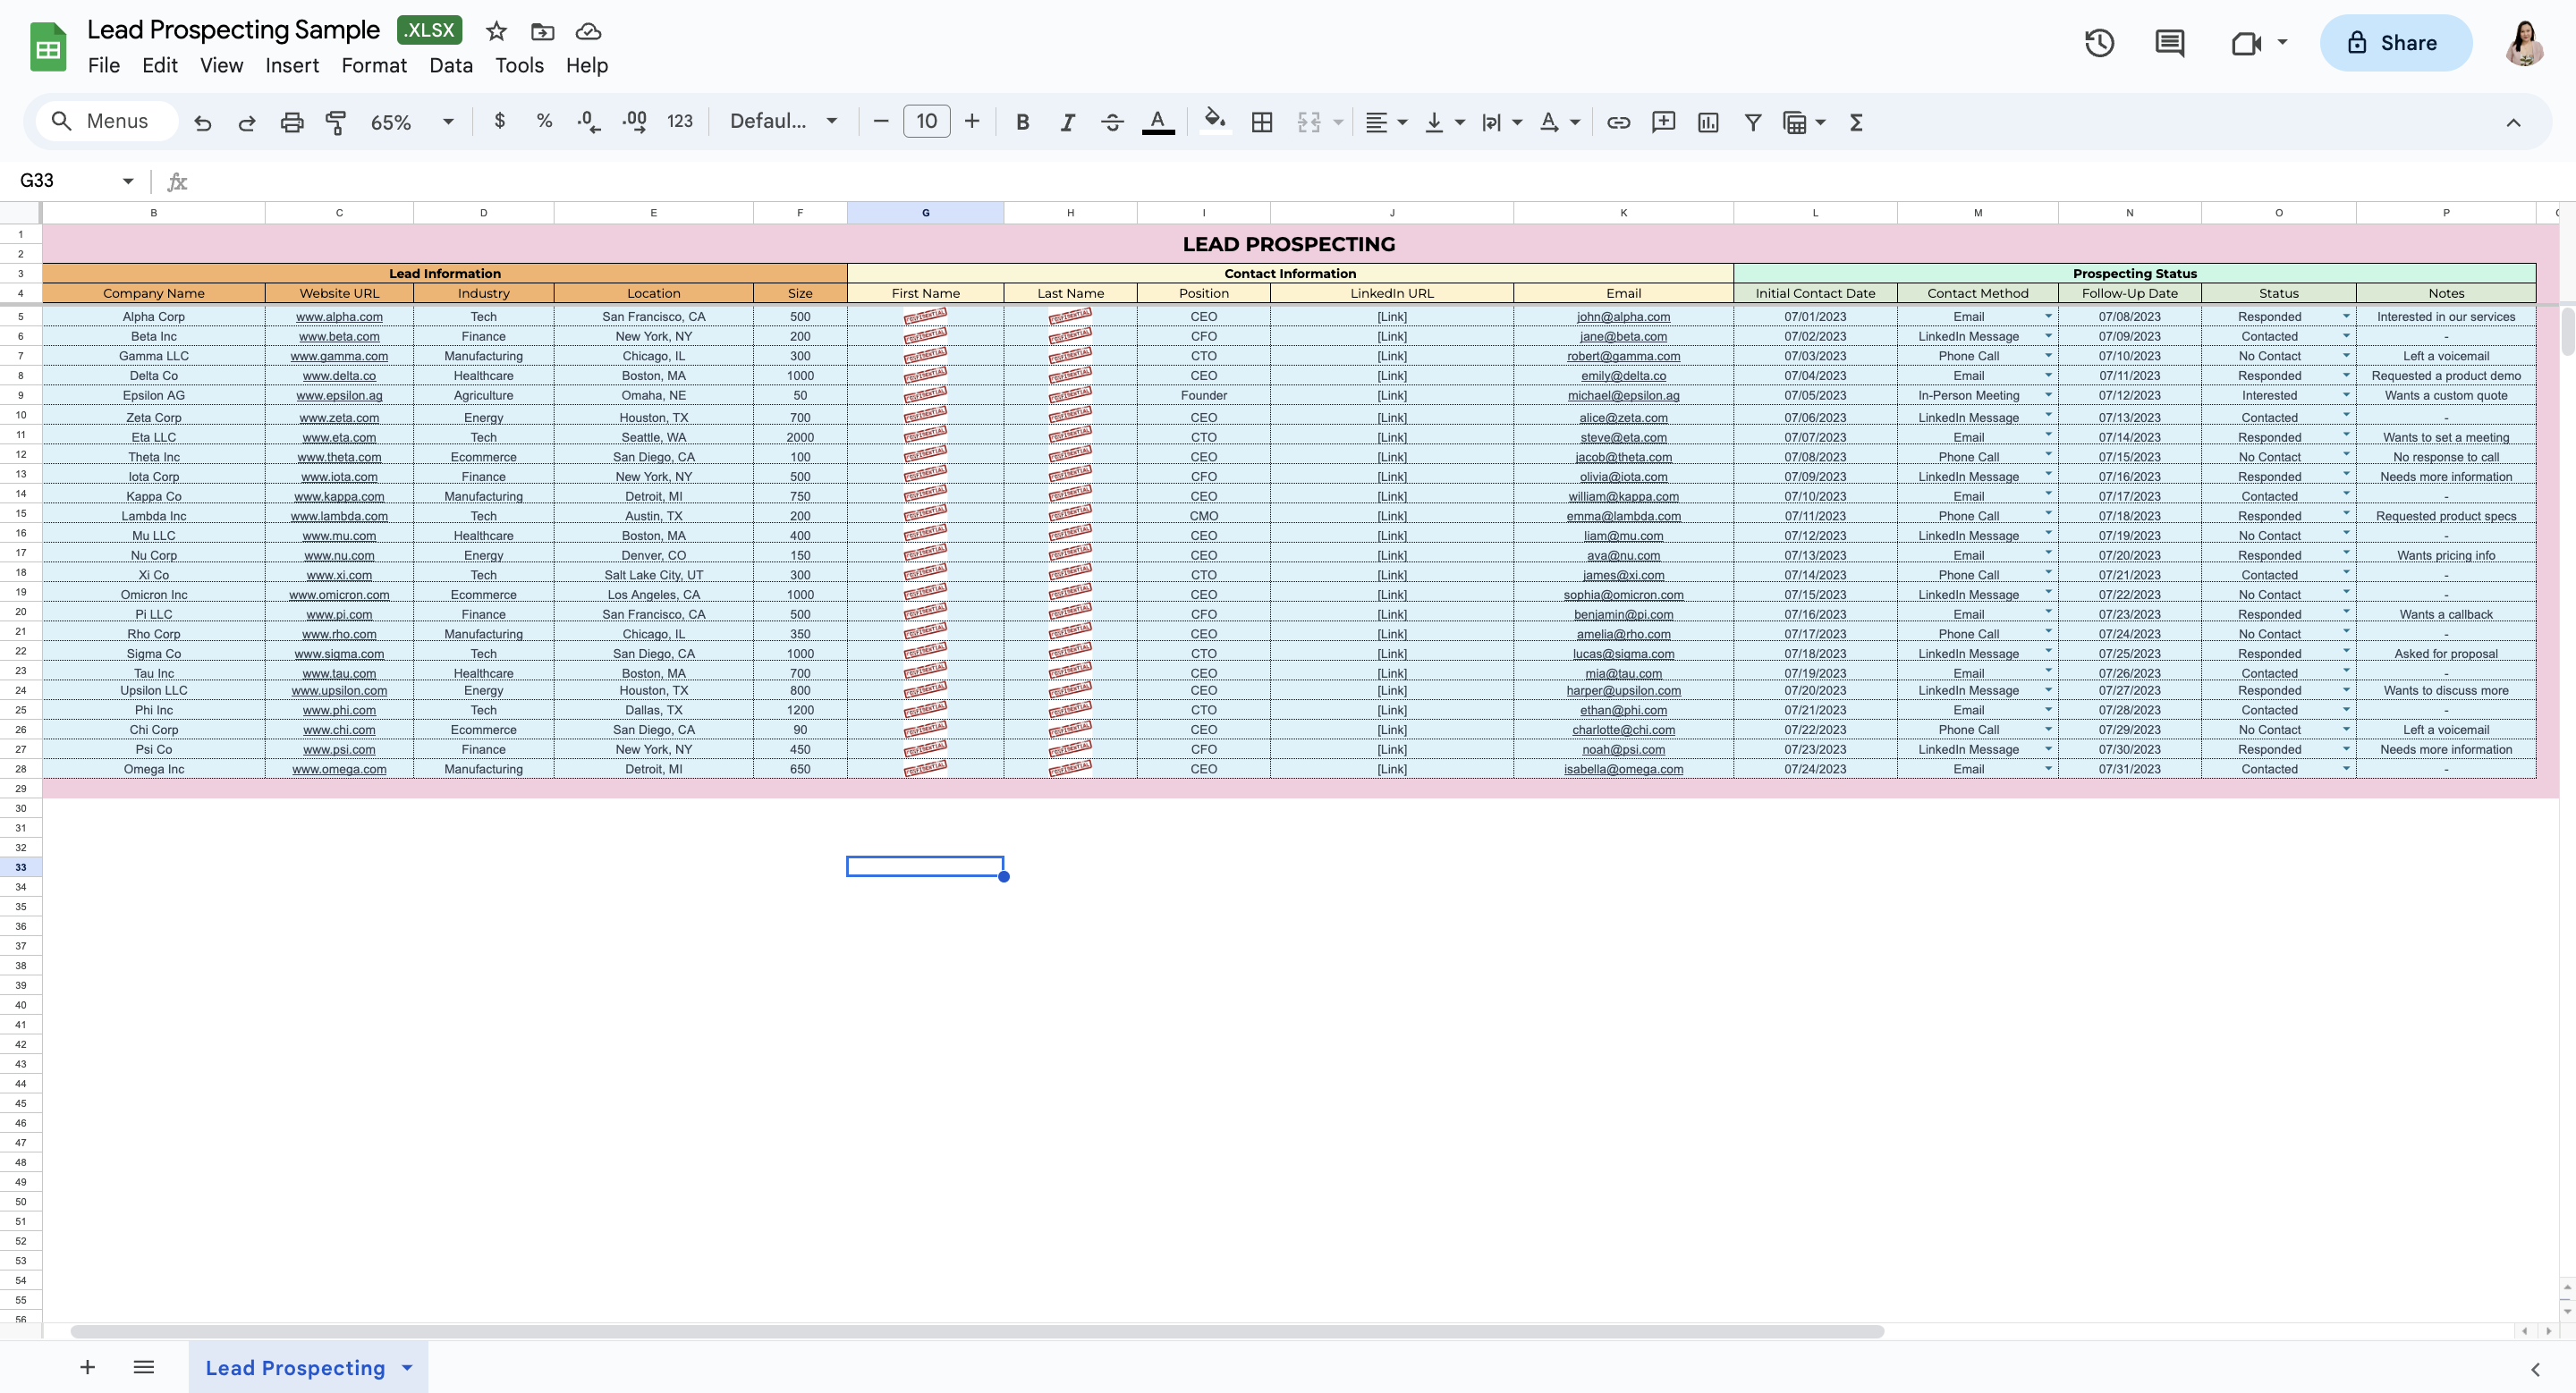This screenshot has width=2576, height=1393.
Task: Choose text color with underlined A
Action: click(x=1158, y=122)
